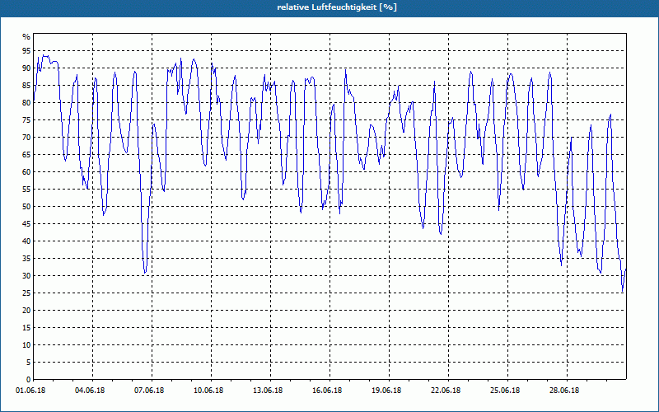Click the y-axis value 55

pyautogui.click(x=26, y=190)
